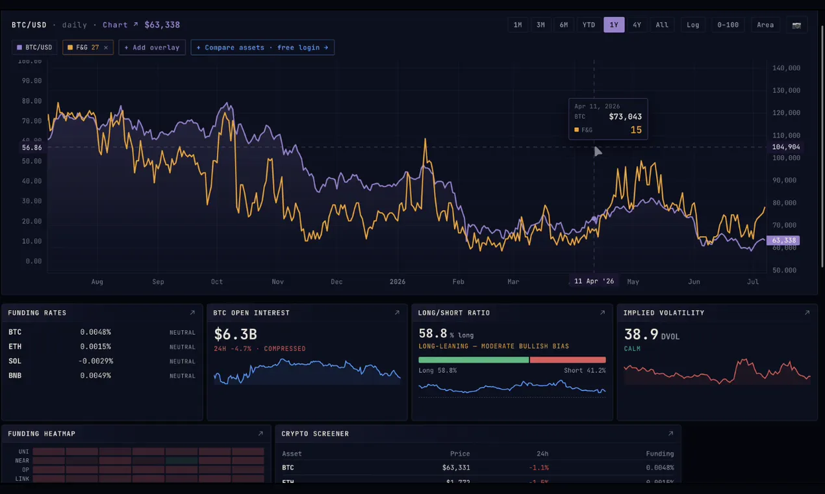Open Funding Rates panel via arrow icon
This screenshot has height=494, width=825.
pos(192,313)
